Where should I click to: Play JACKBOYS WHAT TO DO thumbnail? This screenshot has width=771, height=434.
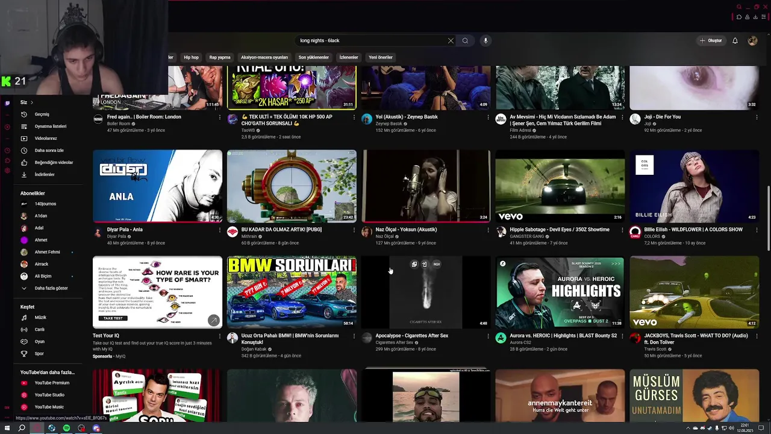(x=694, y=292)
